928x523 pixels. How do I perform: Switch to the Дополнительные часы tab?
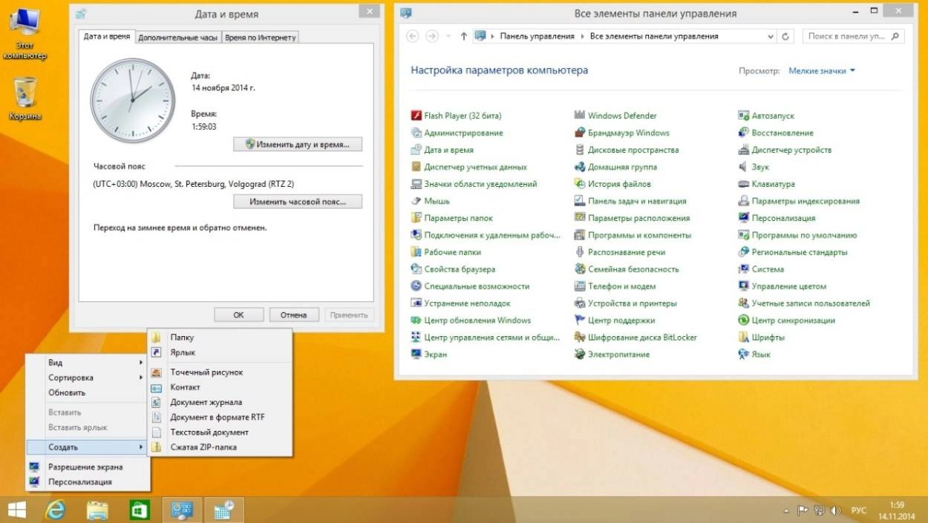pyautogui.click(x=178, y=37)
